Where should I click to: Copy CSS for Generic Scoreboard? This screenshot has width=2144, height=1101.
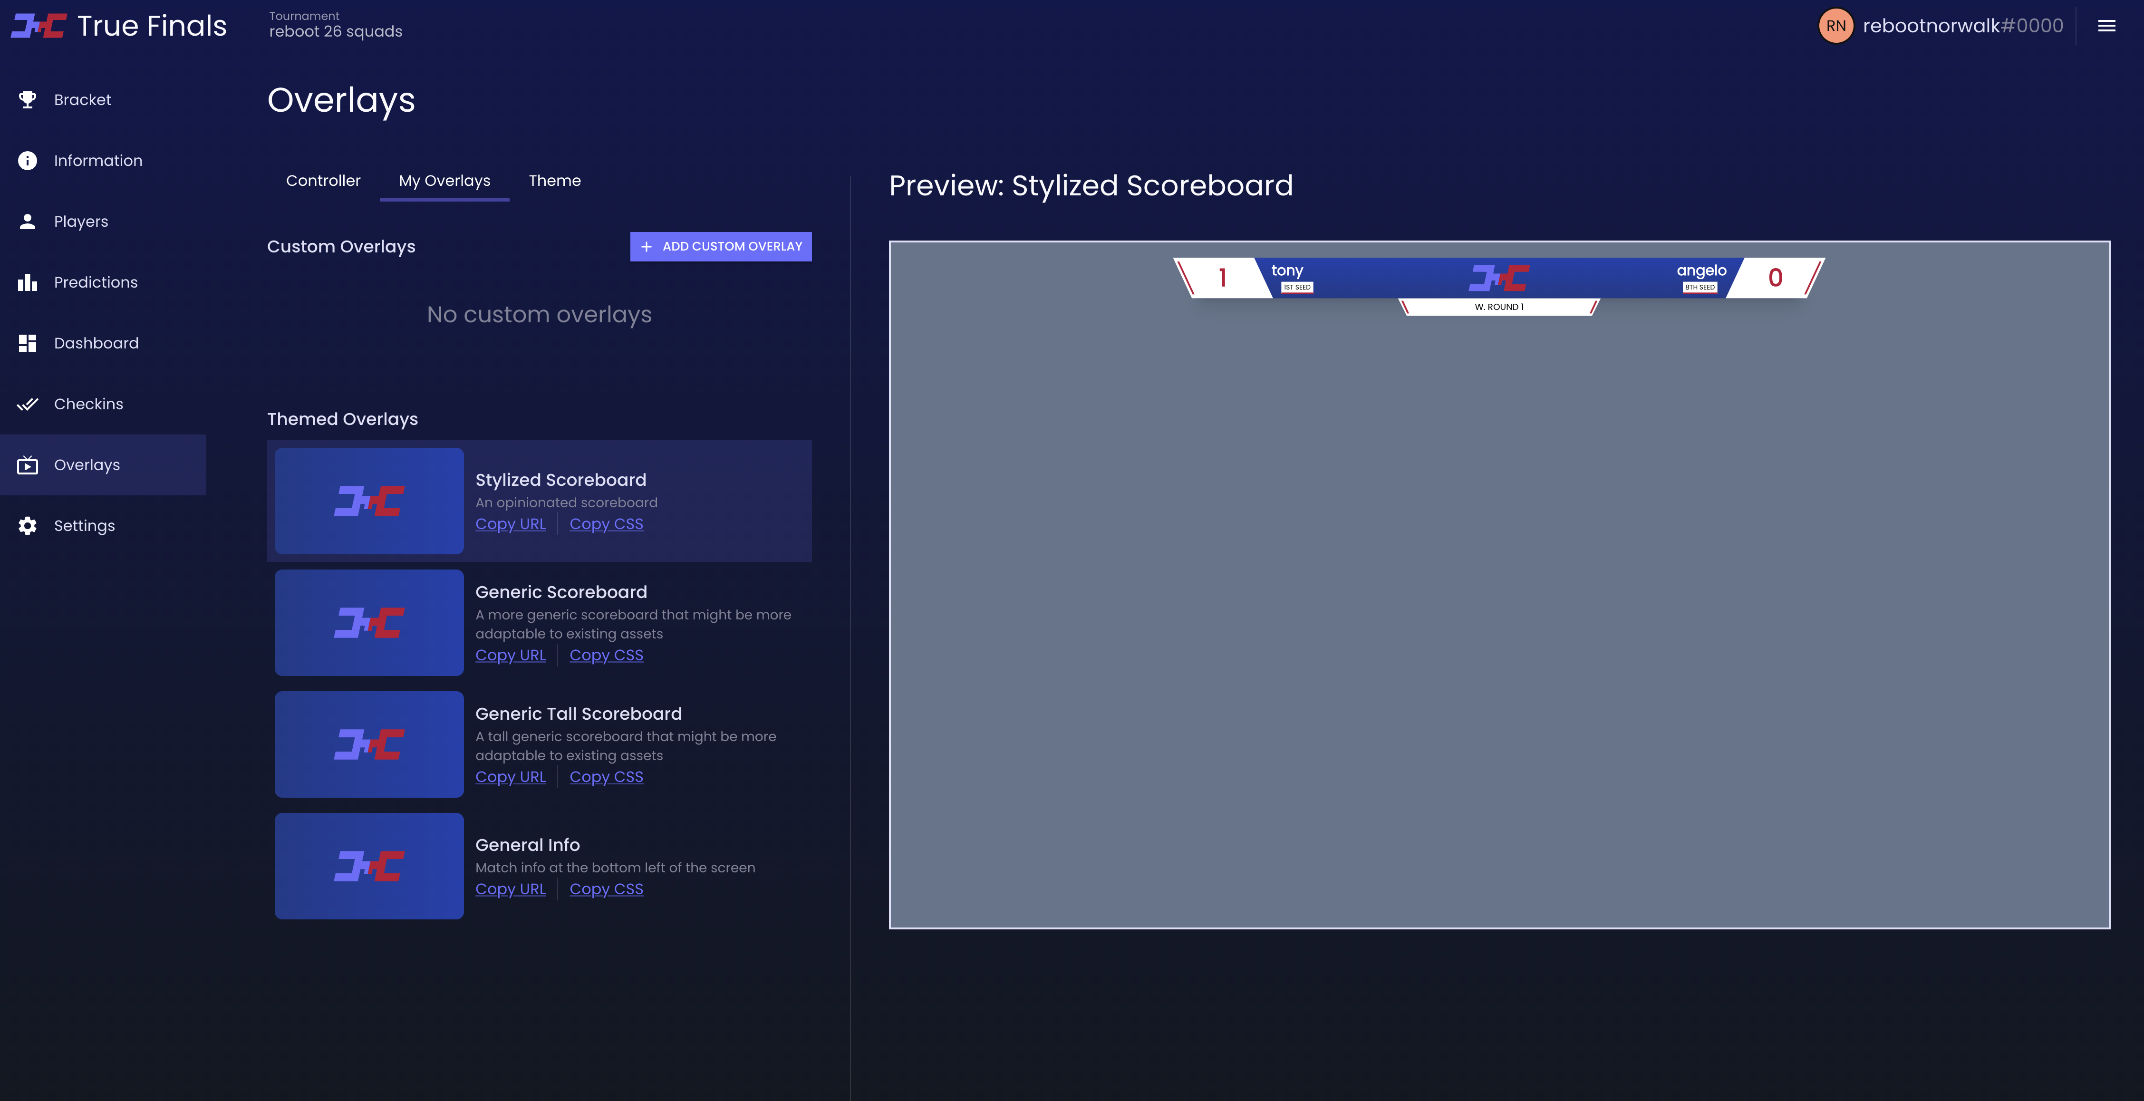[x=606, y=656]
